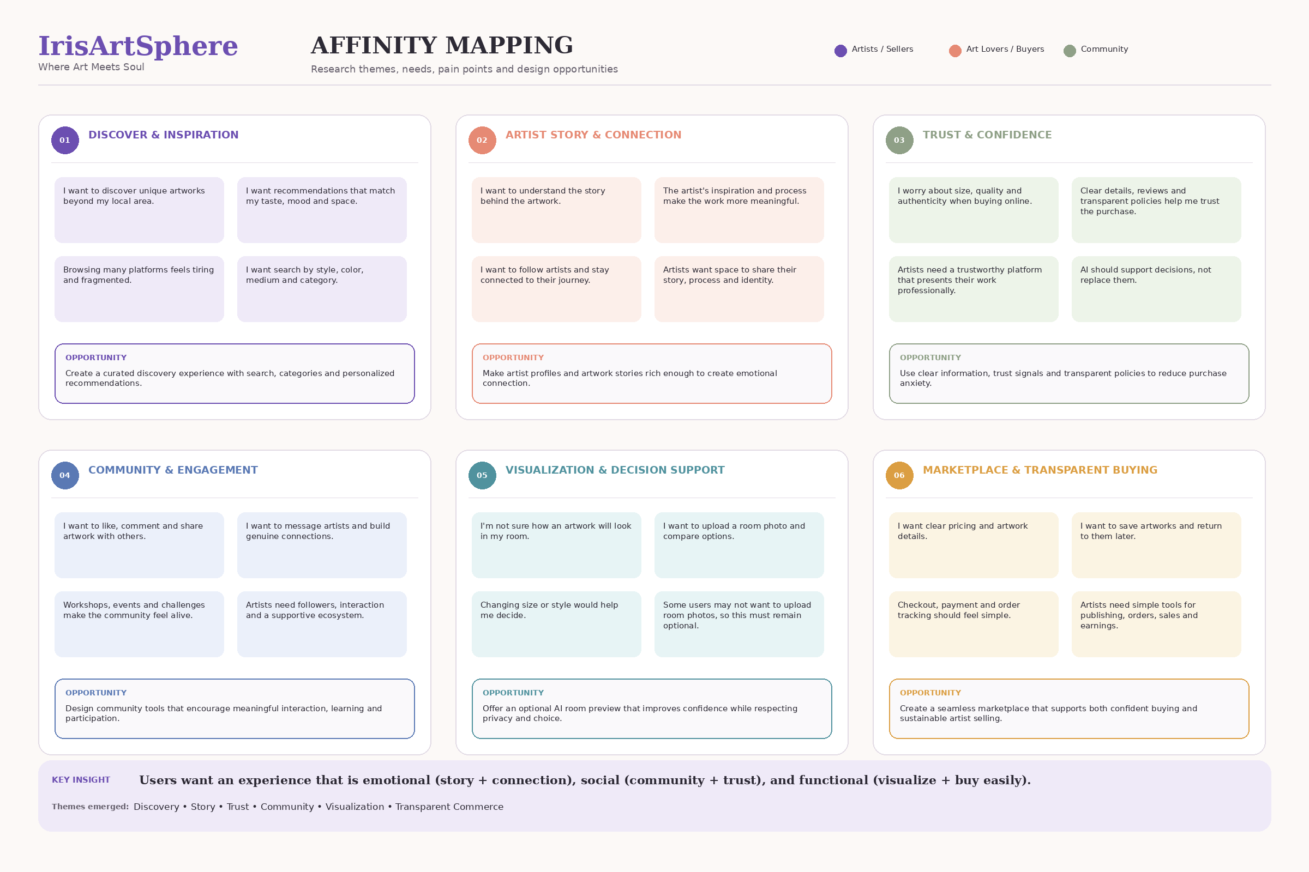Click the 'follow artists and stay connected' note
1309x872 pixels.
pos(556,289)
